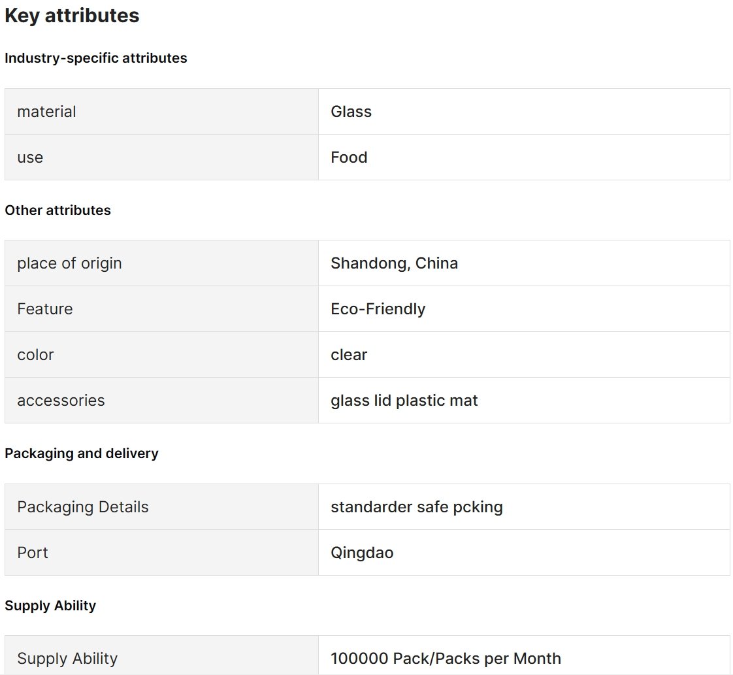Select the Eco-Friendly value text

[378, 309]
